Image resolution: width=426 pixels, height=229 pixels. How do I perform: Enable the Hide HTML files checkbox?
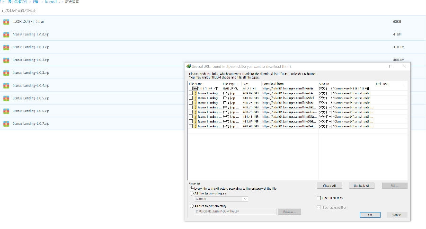[x=319, y=198]
